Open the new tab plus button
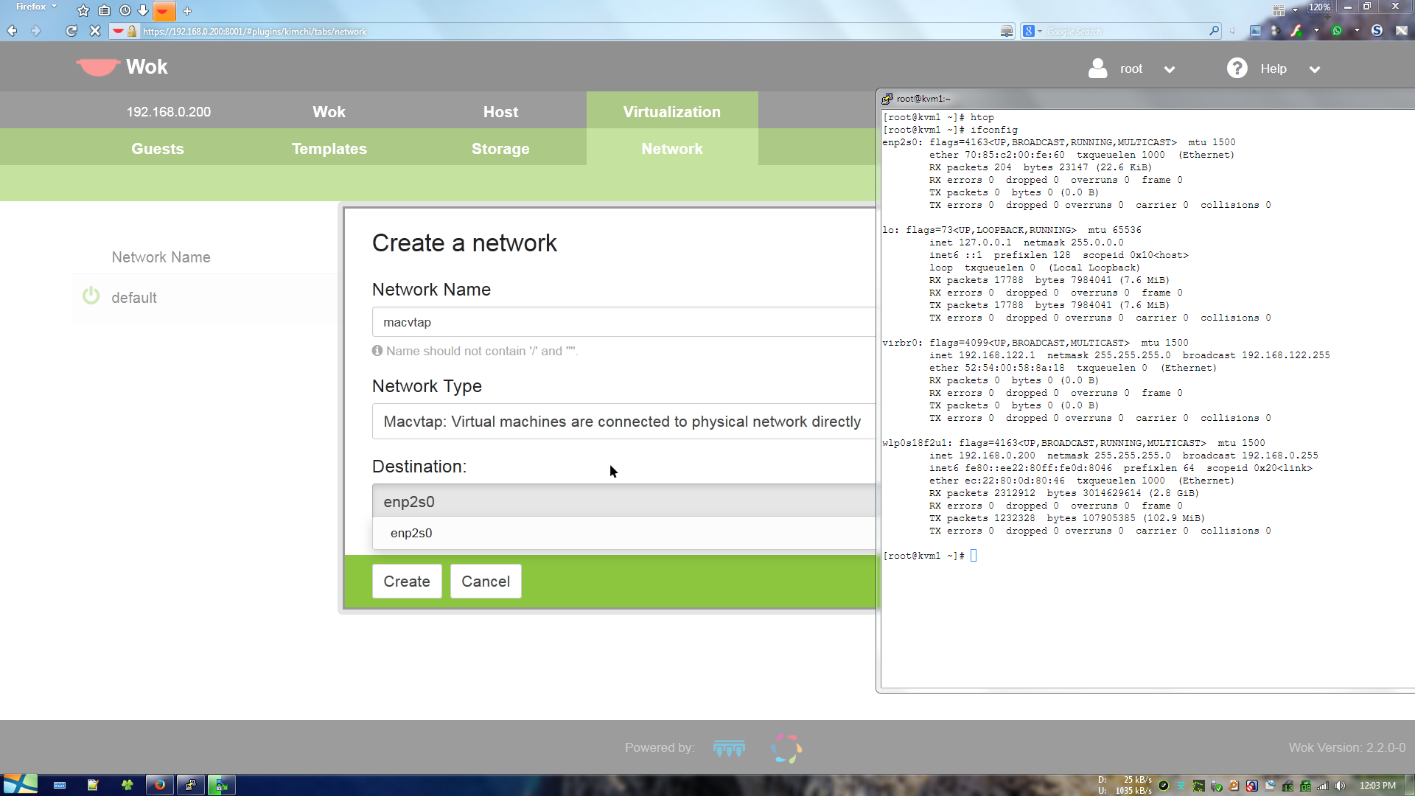The width and height of the screenshot is (1415, 796). [187, 11]
